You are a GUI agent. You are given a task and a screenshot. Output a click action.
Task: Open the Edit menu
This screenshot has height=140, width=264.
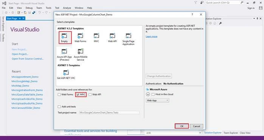(x=11, y=8)
